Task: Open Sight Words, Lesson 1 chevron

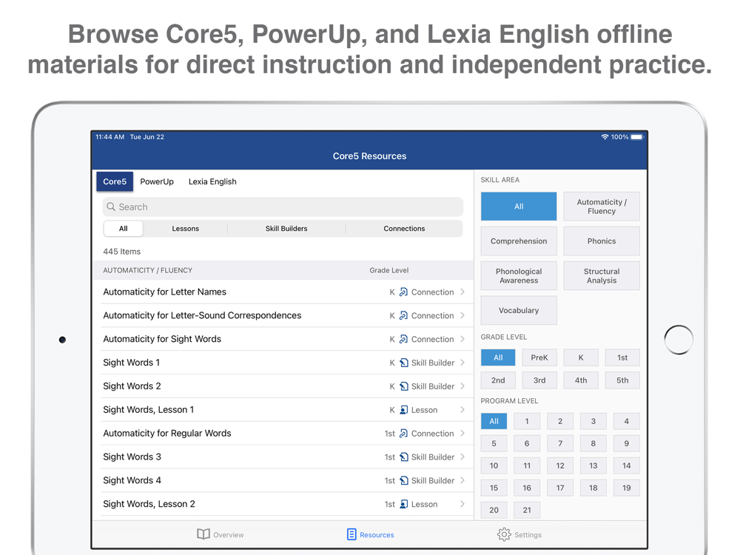Action: point(462,410)
